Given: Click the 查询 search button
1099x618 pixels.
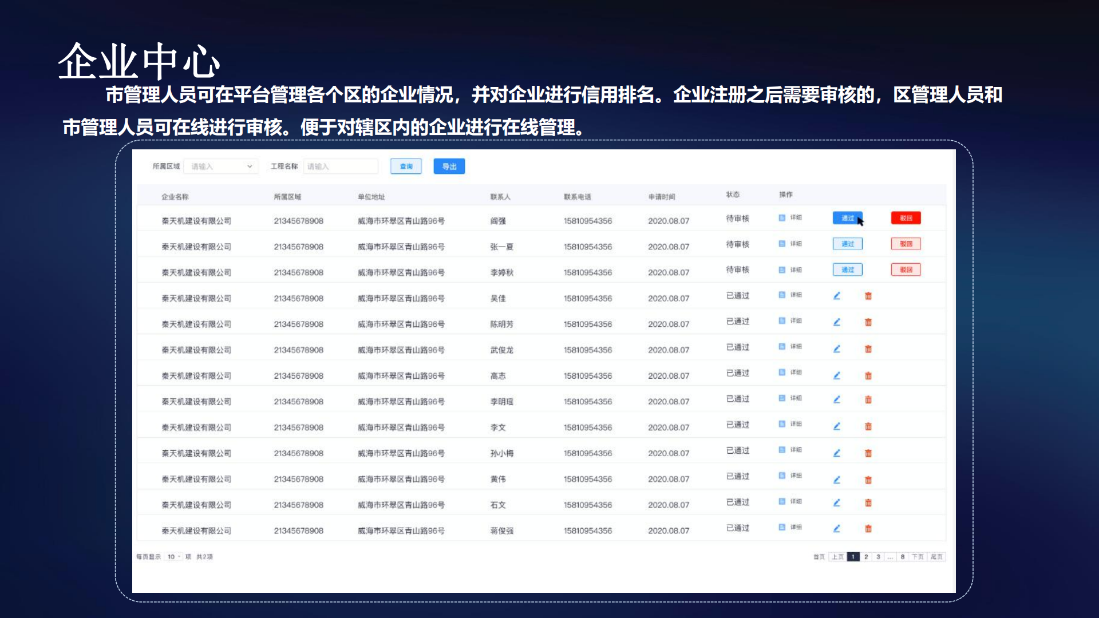Looking at the screenshot, I should (x=406, y=166).
